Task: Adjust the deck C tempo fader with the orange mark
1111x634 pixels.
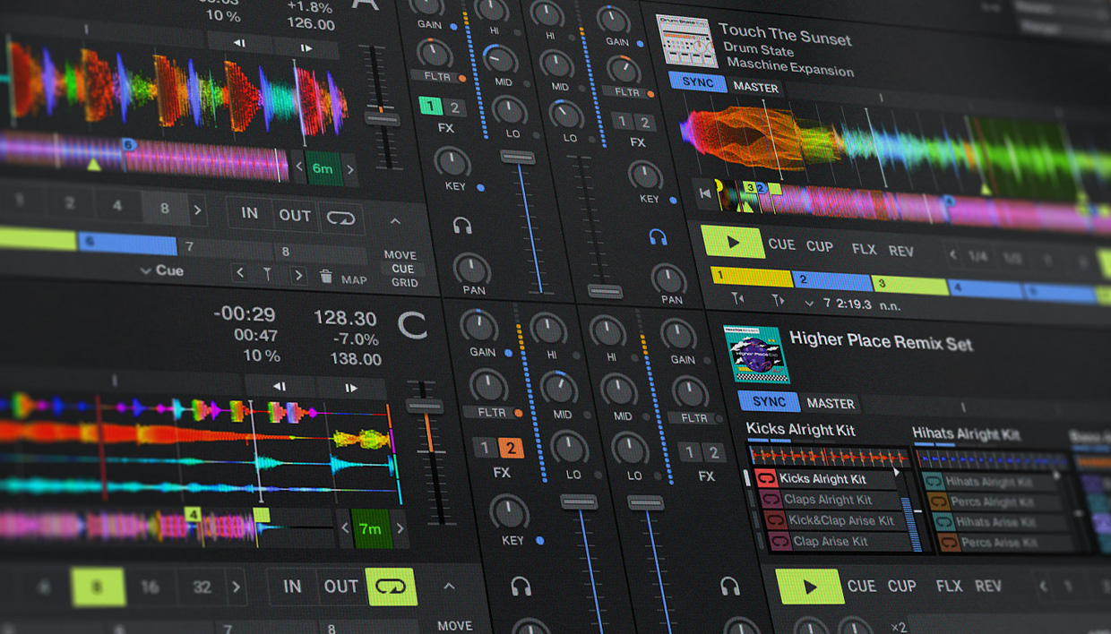Action: (x=426, y=407)
